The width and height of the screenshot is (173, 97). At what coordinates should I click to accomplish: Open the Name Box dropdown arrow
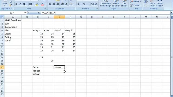coord(25,13)
